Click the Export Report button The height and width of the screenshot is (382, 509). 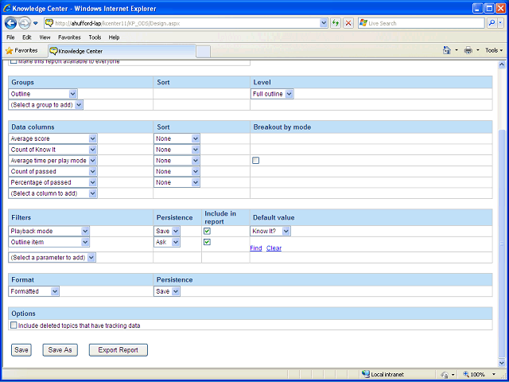coord(119,350)
